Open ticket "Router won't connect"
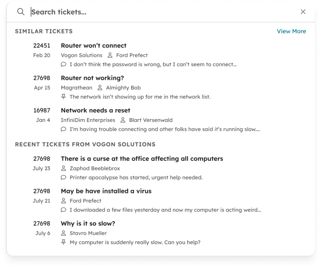 (93, 45)
